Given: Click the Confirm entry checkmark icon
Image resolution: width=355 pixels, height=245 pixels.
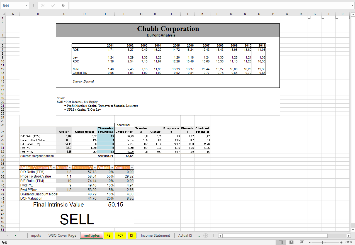Looking at the screenshot, I should tap(53, 6).
